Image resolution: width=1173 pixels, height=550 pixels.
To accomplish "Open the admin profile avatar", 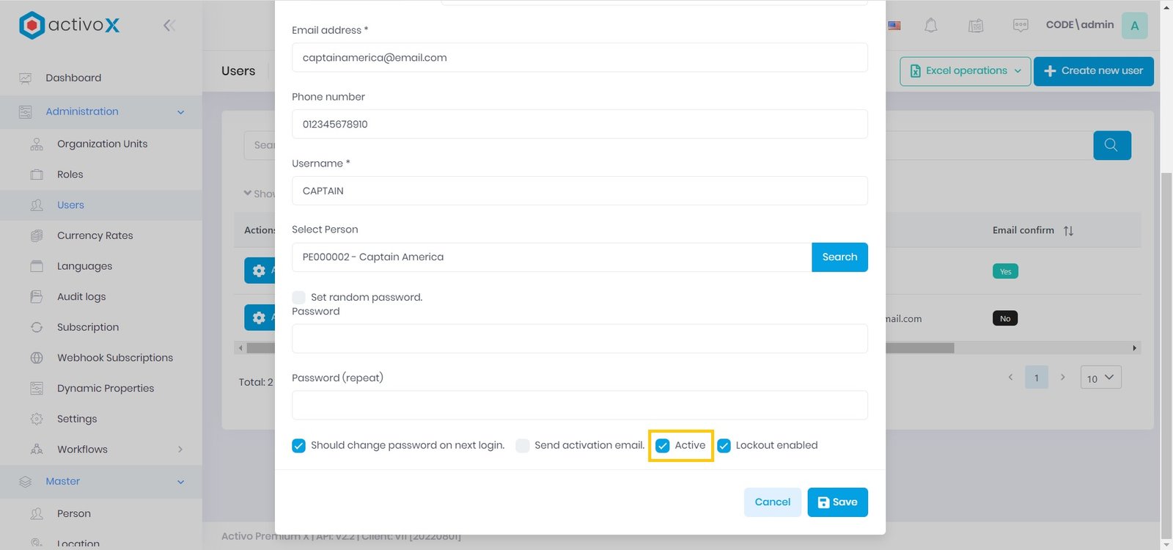I will coord(1134,26).
